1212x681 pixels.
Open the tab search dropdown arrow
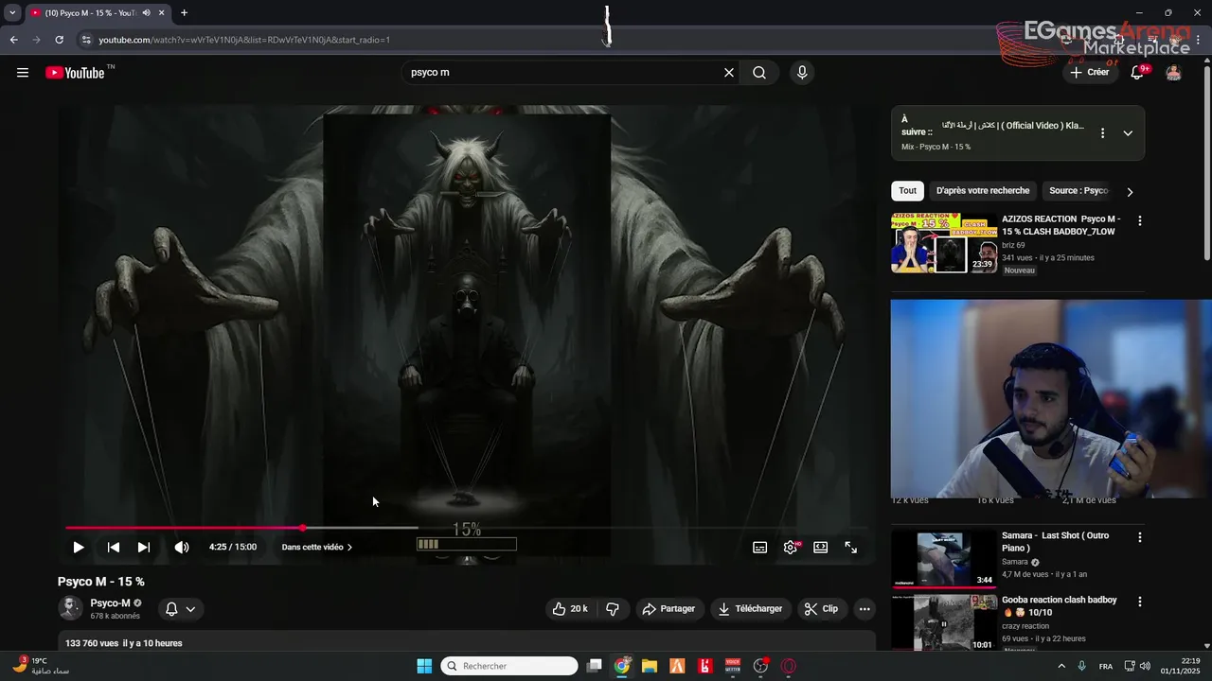[12, 13]
